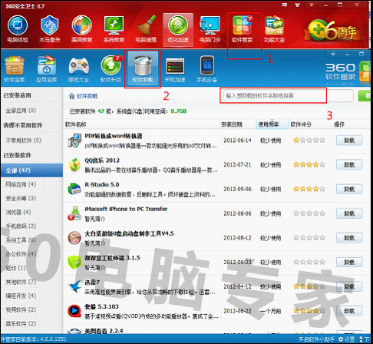The width and height of the screenshot is (373, 344).
Task: Select 其他软件 (7) category
Action: tap(21, 282)
